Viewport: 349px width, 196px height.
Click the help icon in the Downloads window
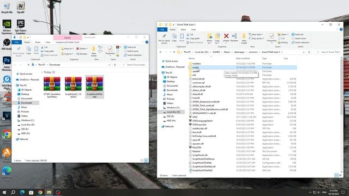coord(147,42)
